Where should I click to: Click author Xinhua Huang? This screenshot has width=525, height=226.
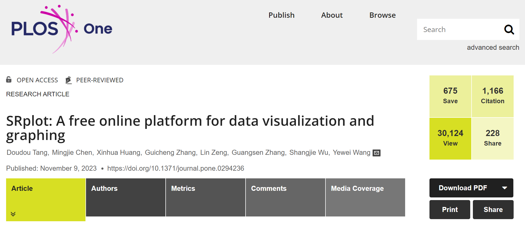119,152
